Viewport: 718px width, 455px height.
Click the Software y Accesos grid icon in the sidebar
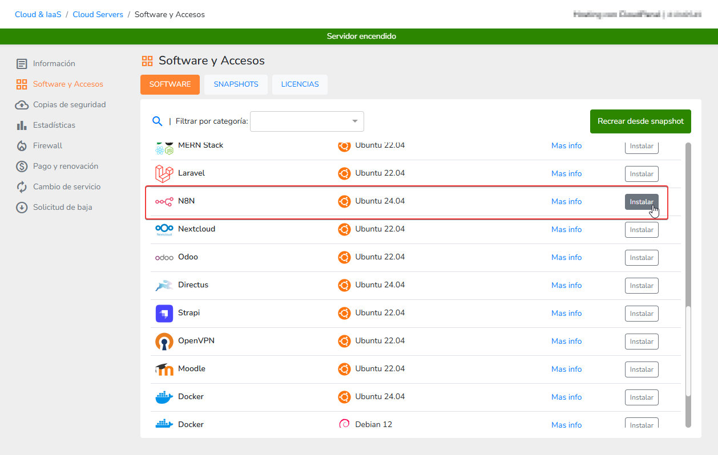(x=22, y=84)
